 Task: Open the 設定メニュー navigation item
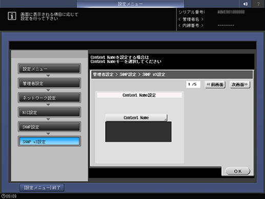(49, 69)
